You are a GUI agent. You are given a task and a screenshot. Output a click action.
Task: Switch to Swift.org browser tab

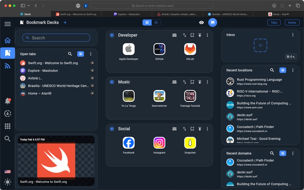click(x=76, y=14)
